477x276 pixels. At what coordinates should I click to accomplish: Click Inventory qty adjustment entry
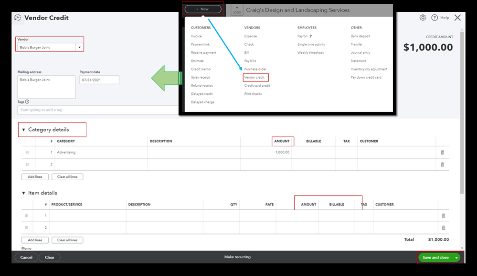point(369,69)
